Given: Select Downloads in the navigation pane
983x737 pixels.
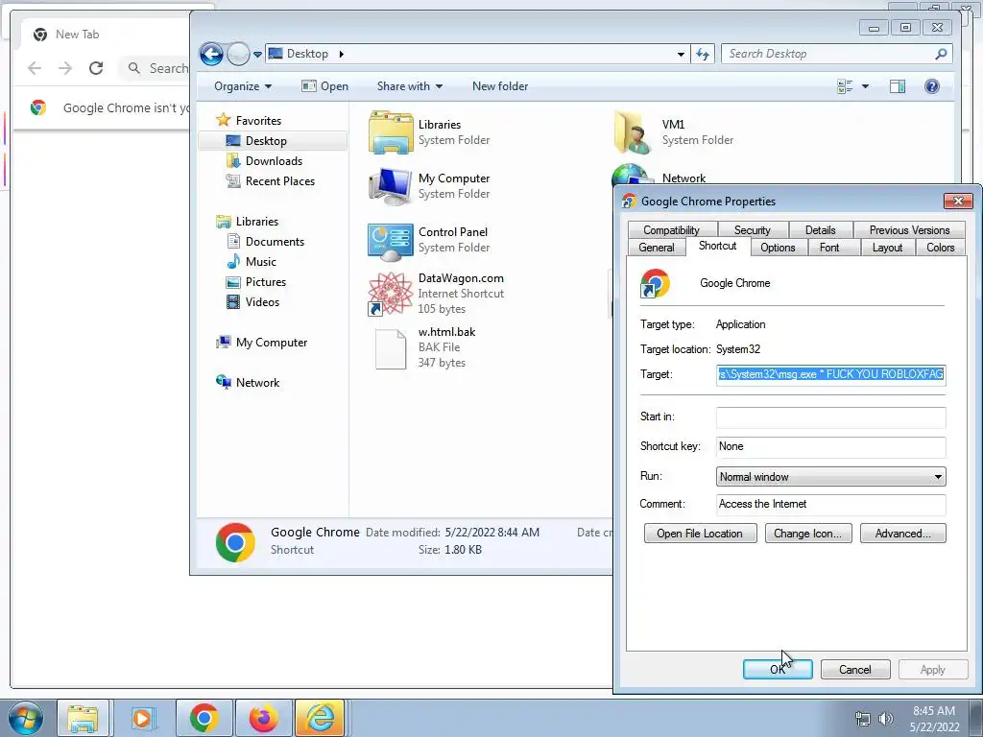Looking at the screenshot, I should click(265, 161).
